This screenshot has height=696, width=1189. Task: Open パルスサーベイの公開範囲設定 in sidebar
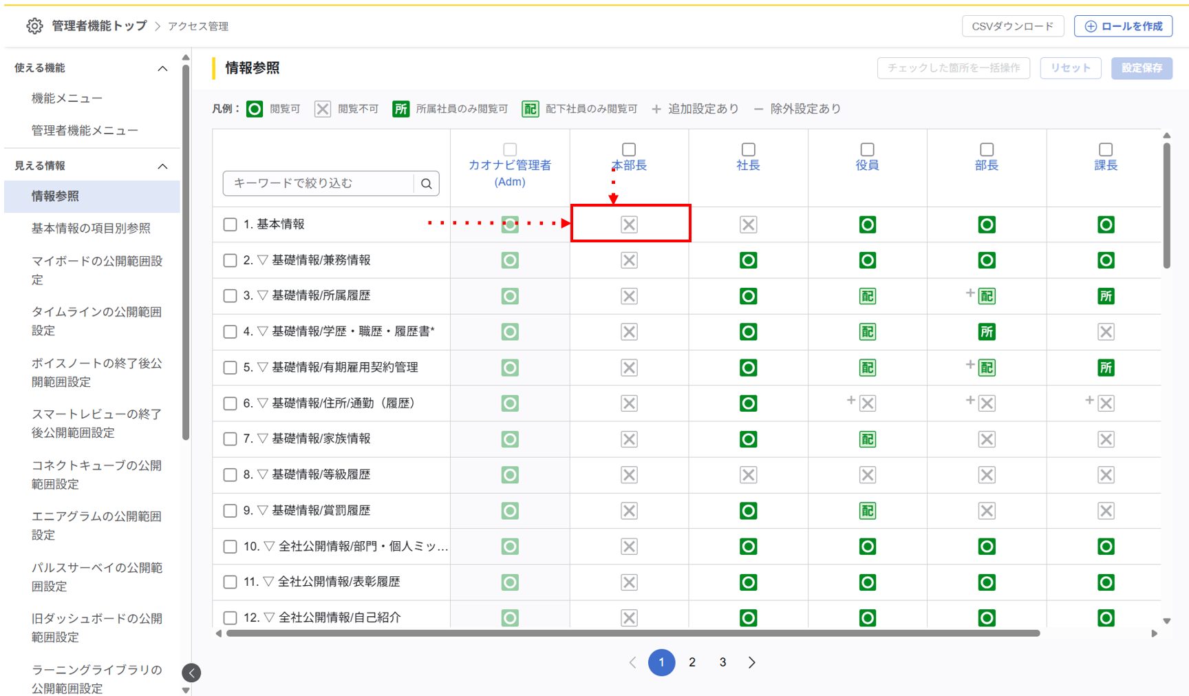pos(97,577)
